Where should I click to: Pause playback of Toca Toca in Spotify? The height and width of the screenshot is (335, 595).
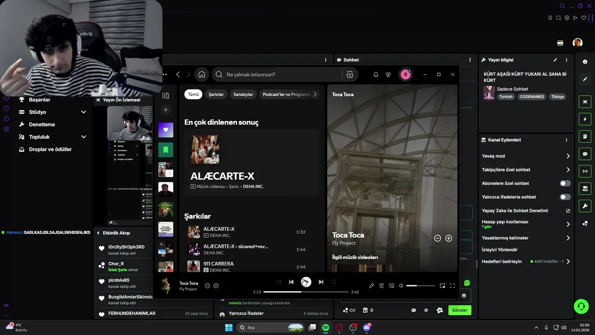click(x=306, y=282)
